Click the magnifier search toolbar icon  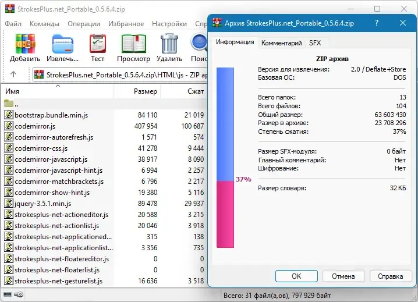199,44
